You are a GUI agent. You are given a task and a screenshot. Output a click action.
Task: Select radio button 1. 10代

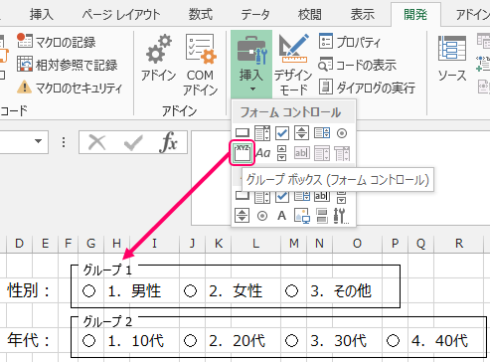click(88, 340)
